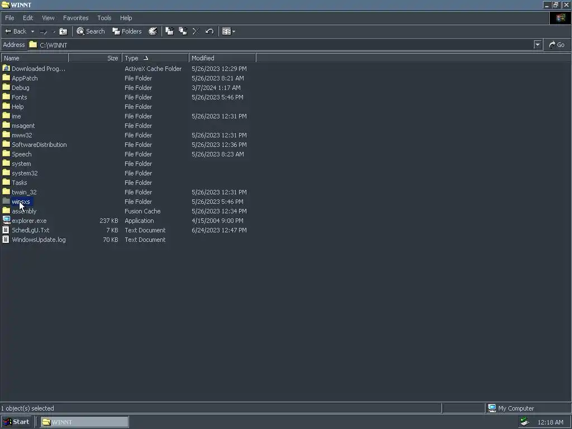Select the Debug folder icon
572x429 pixels.
pos(6,87)
